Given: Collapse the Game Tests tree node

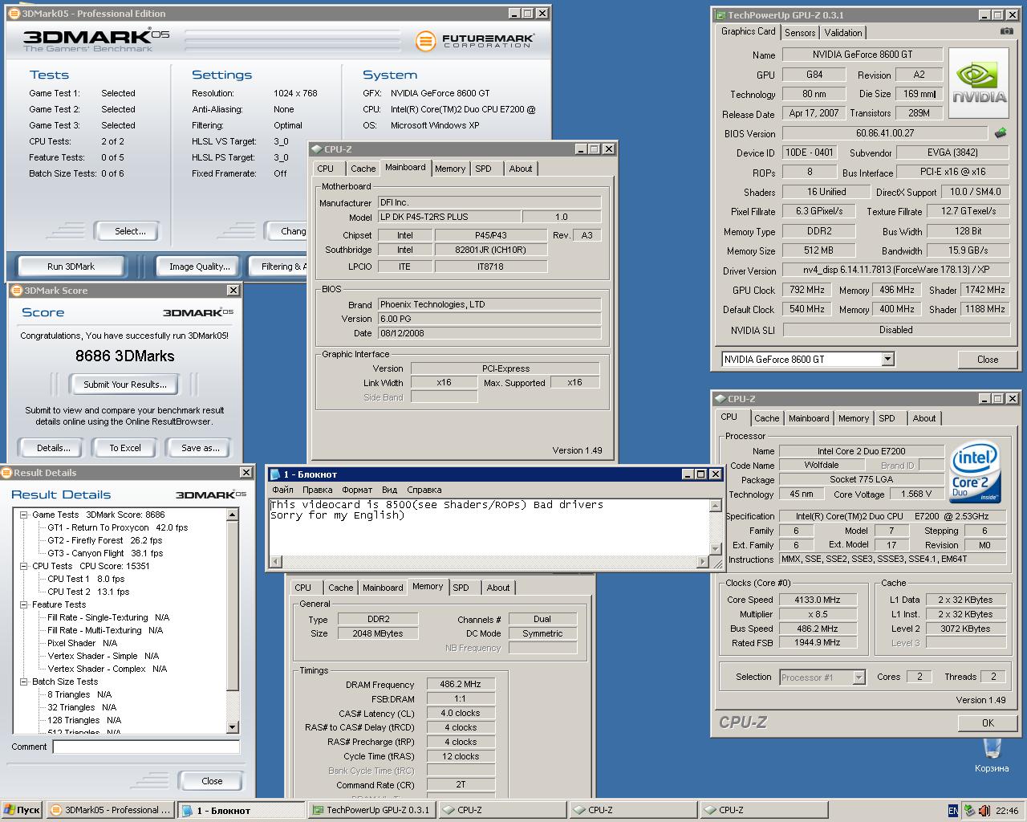Looking at the screenshot, I should [x=24, y=515].
